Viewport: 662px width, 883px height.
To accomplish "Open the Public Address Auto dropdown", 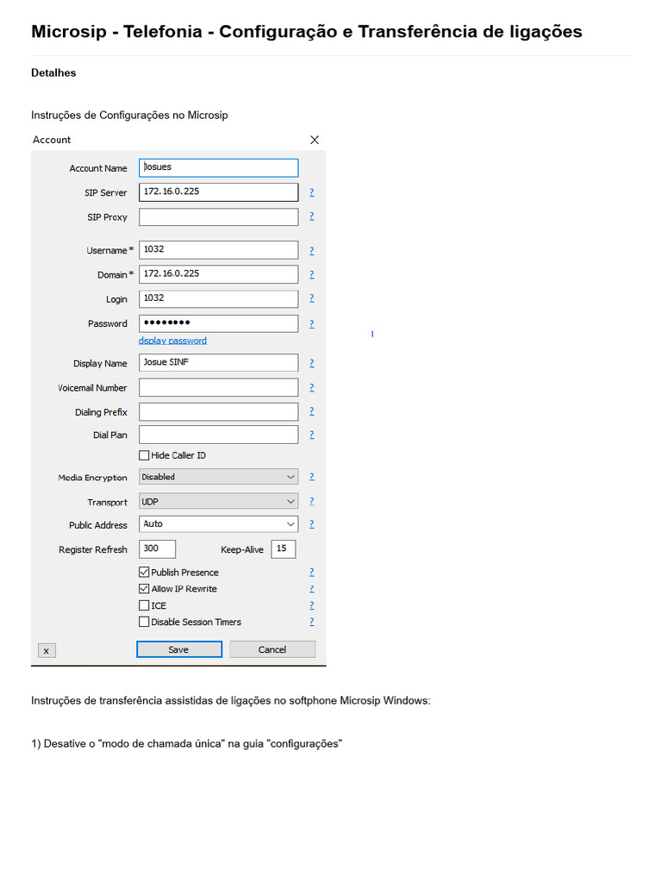I will click(x=218, y=524).
